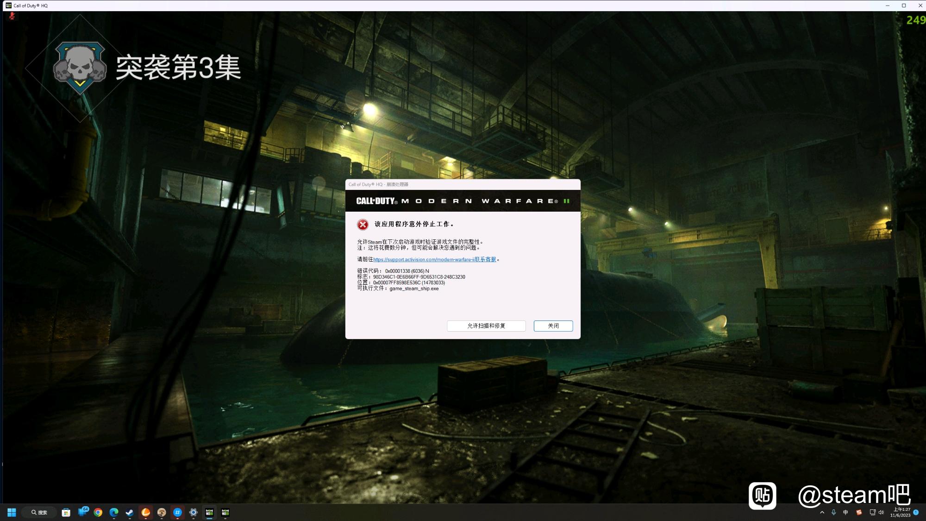926x521 pixels.
Task: Maximize the Call of Duty HQ window
Action: [904, 6]
